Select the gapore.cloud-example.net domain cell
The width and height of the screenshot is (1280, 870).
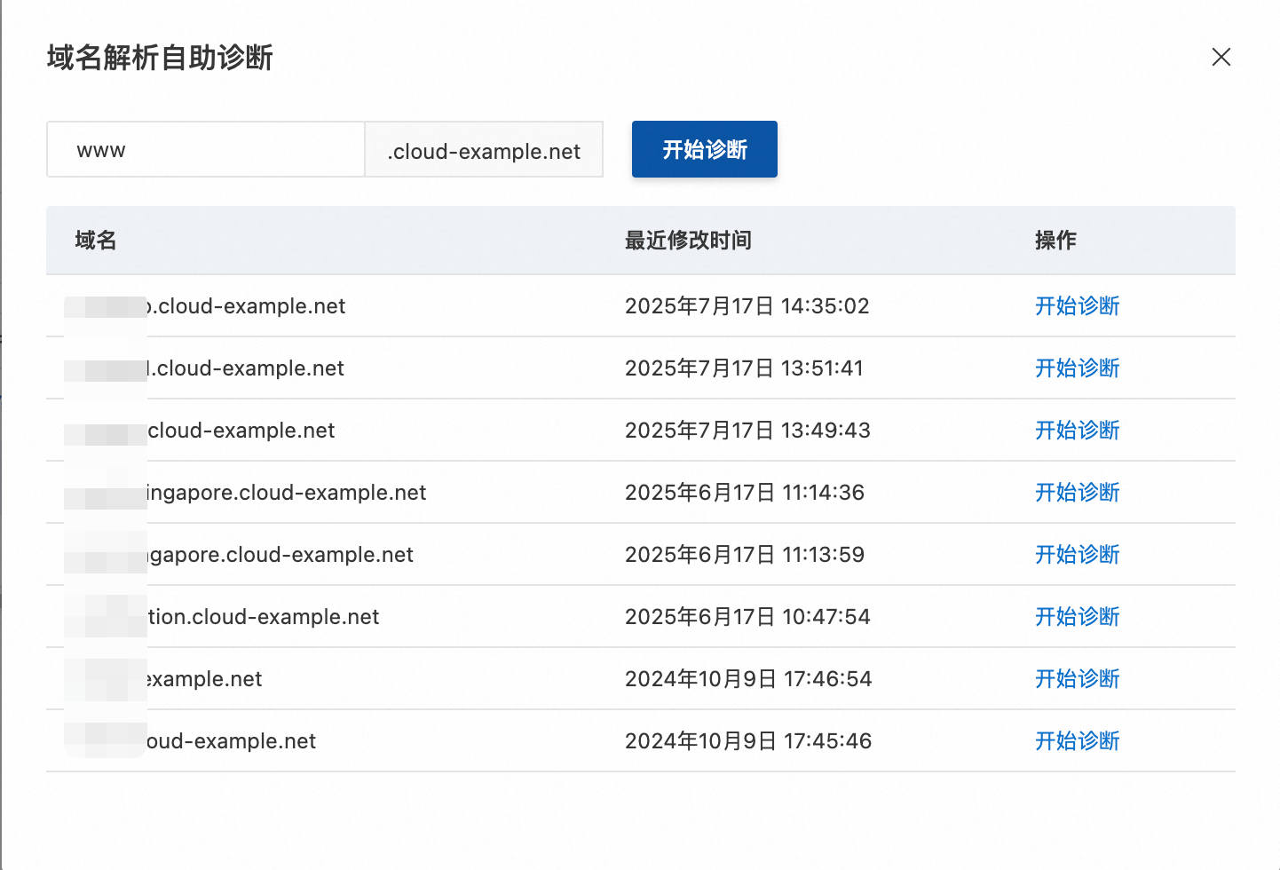(x=280, y=555)
